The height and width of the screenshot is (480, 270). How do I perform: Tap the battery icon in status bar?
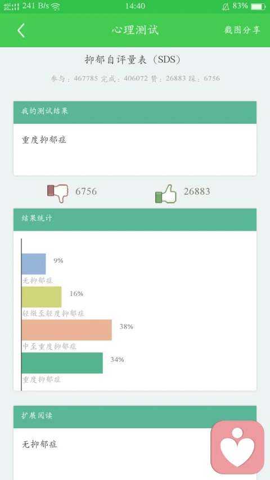pyautogui.click(x=258, y=6)
